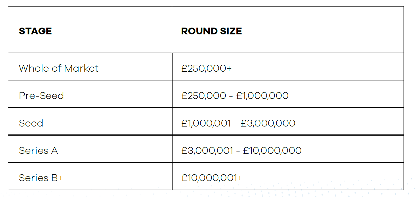The height and width of the screenshot is (197, 418).
Task: Select the £250,000 - £1,000,000 cell
Action: (288, 94)
